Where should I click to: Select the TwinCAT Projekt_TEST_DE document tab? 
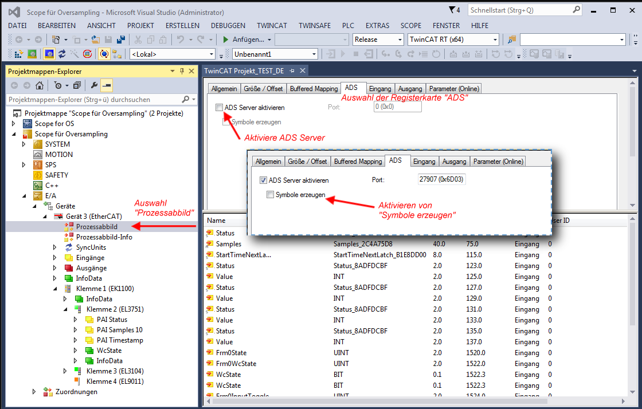point(244,71)
